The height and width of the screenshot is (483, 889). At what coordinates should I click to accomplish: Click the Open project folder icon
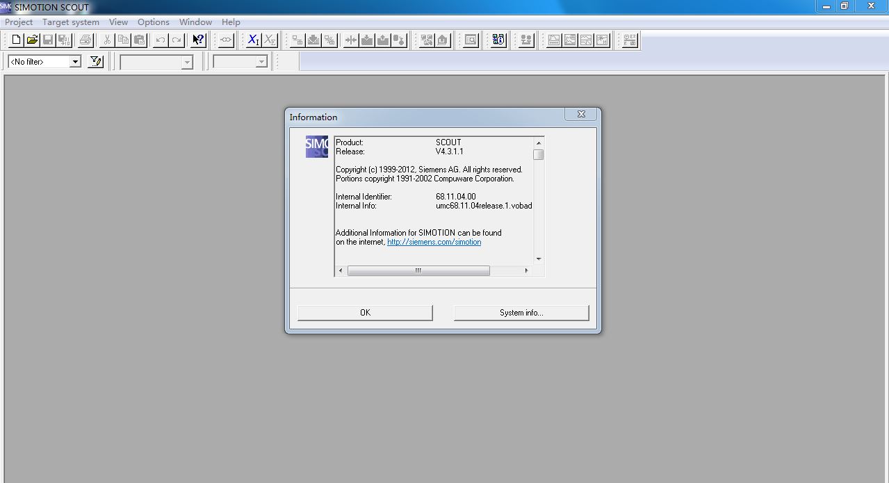pyautogui.click(x=32, y=40)
